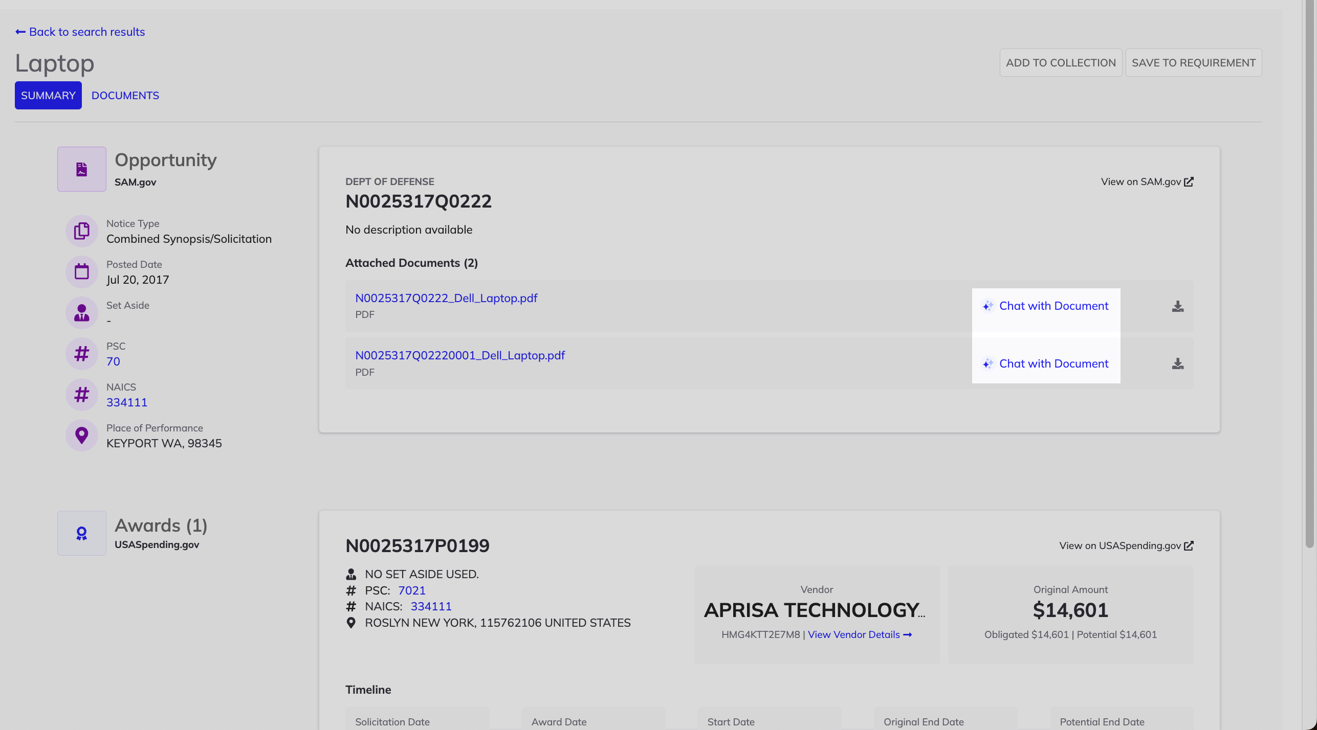Open the SUMMARY tab
Image resolution: width=1317 pixels, height=730 pixels.
click(x=48, y=95)
